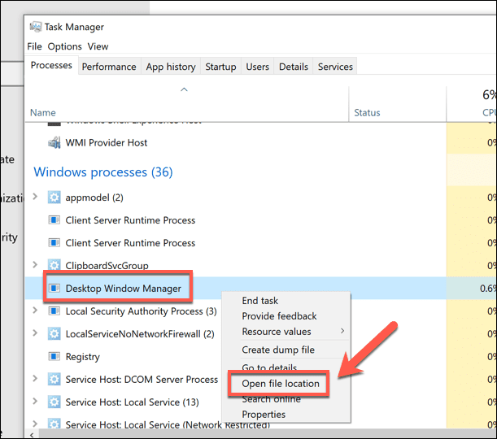Screen dimensions: 497x439
Task: Click the ClipboardSvcGroup gear icon
Action: tap(54, 265)
